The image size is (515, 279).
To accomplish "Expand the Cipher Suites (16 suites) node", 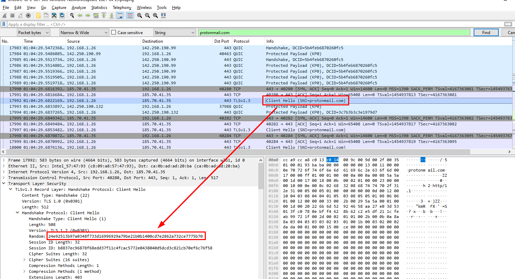I will (x=24, y=260).
